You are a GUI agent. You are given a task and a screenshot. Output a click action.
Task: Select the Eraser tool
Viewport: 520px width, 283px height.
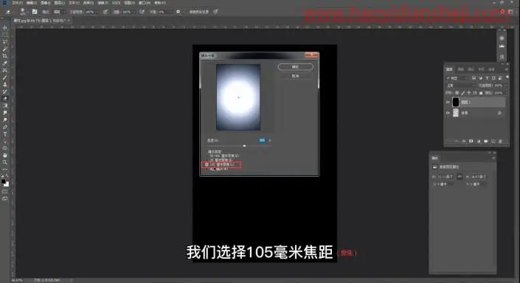click(5, 99)
